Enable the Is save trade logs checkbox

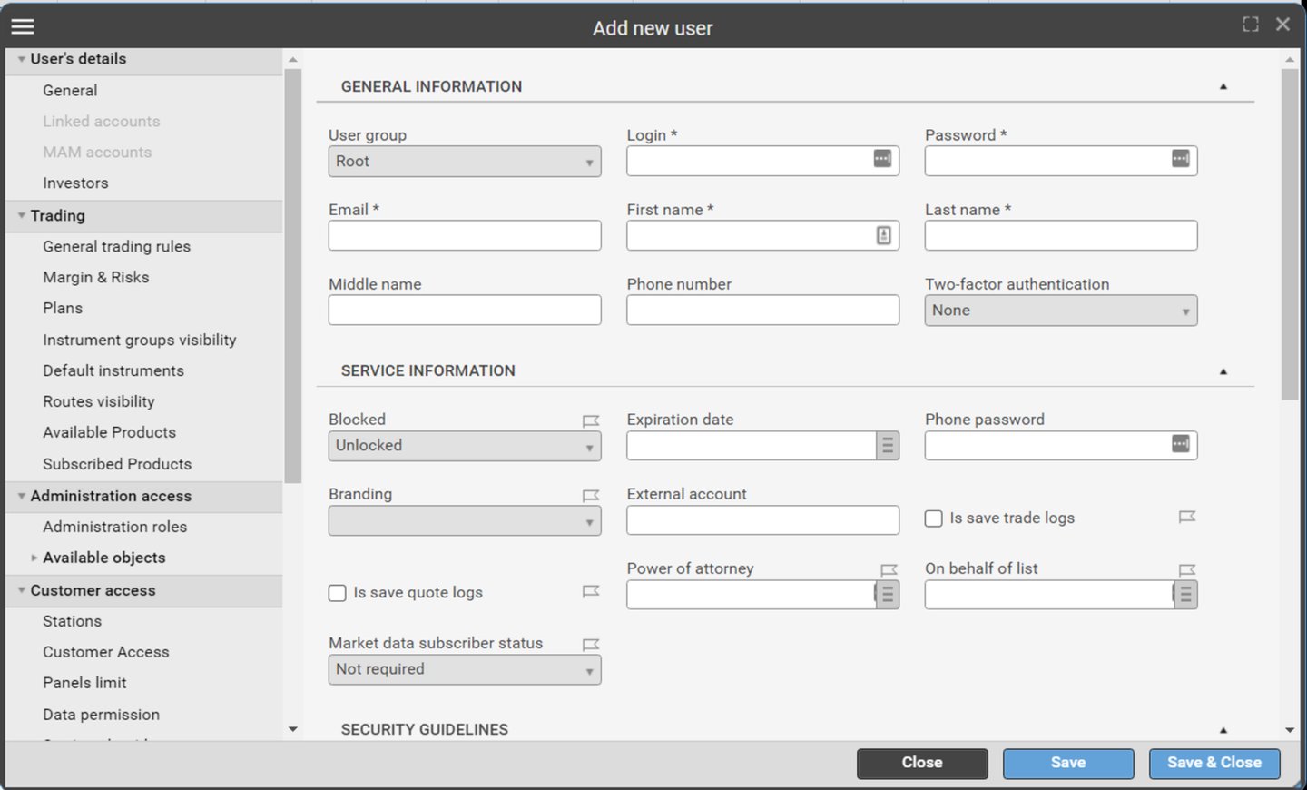coord(933,518)
